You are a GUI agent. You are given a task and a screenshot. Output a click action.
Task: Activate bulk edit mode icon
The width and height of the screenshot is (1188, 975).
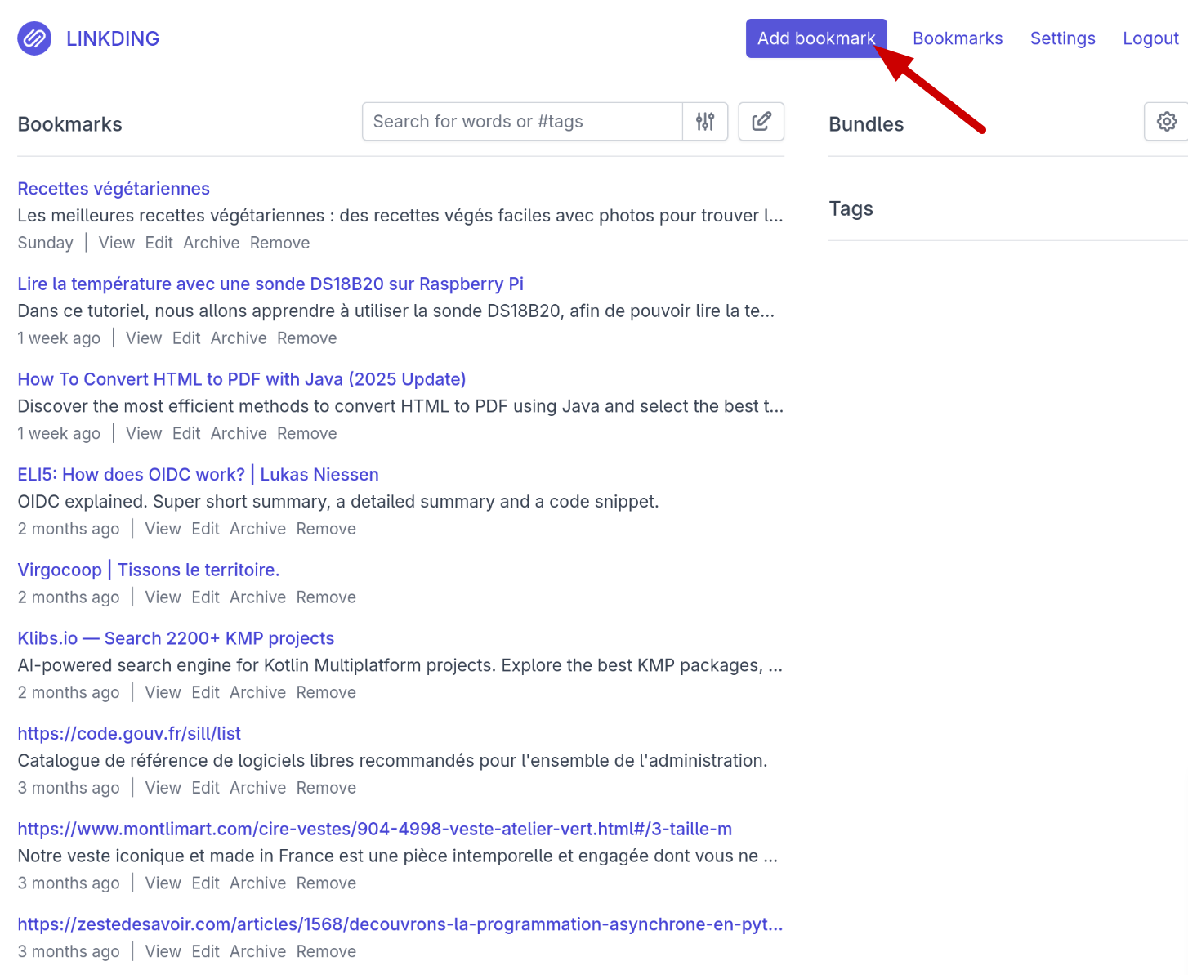761,122
